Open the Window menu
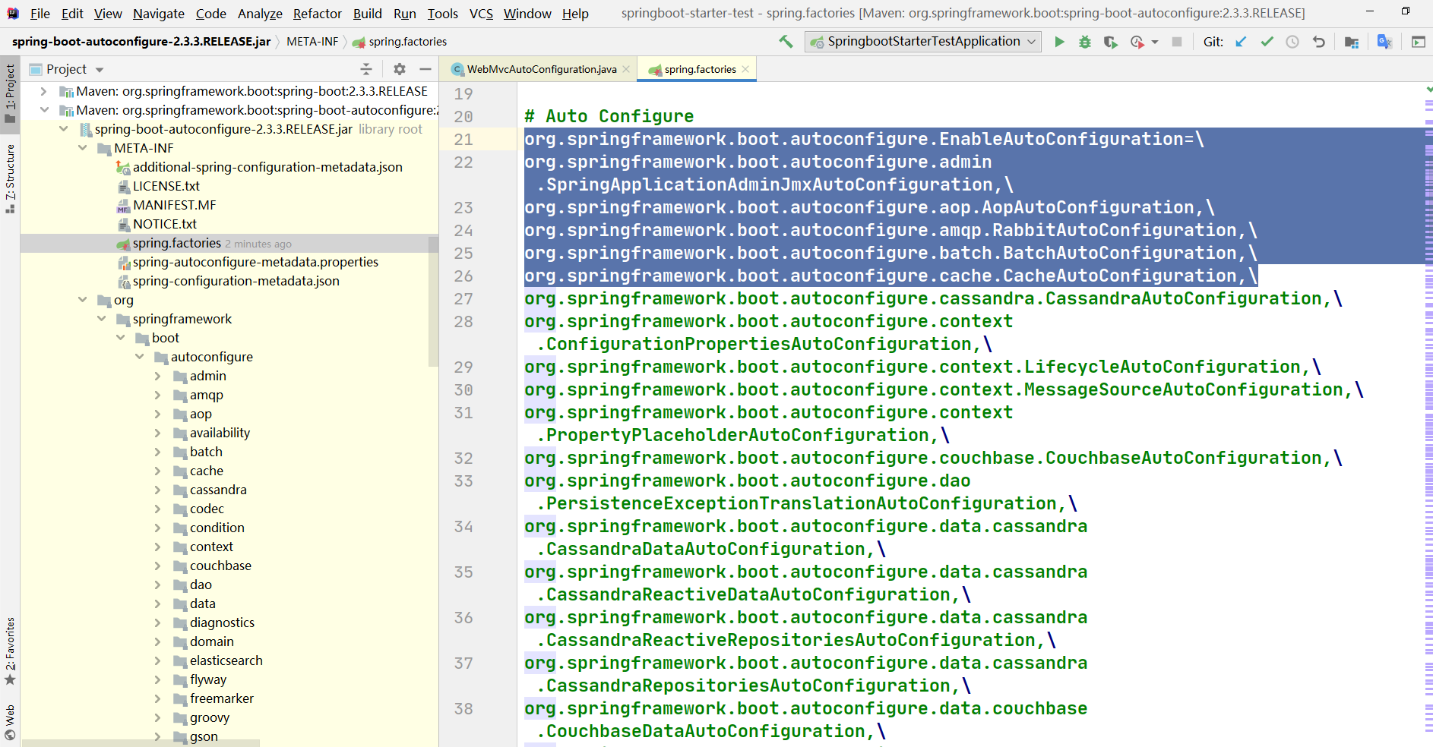 click(x=527, y=14)
